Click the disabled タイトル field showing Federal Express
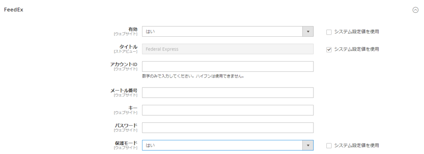The height and width of the screenshot is (154, 424). tap(228, 49)
